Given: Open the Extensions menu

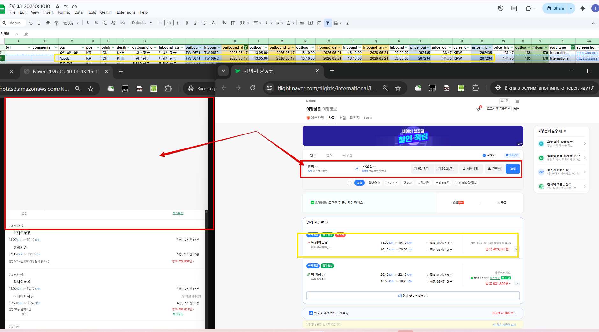Looking at the screenshot, I should click(x=126, y=12).
